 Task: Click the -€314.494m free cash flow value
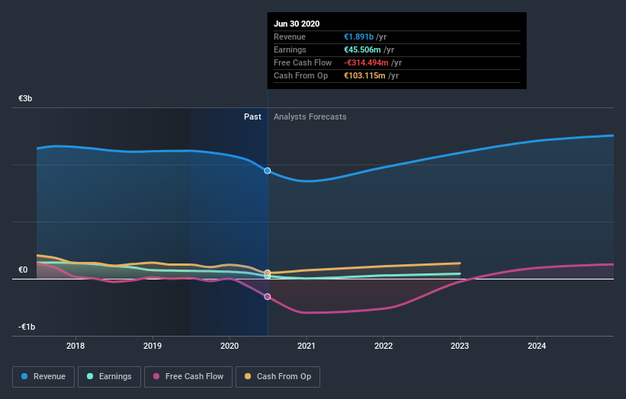pyautogui.click(x=366, y=62)
